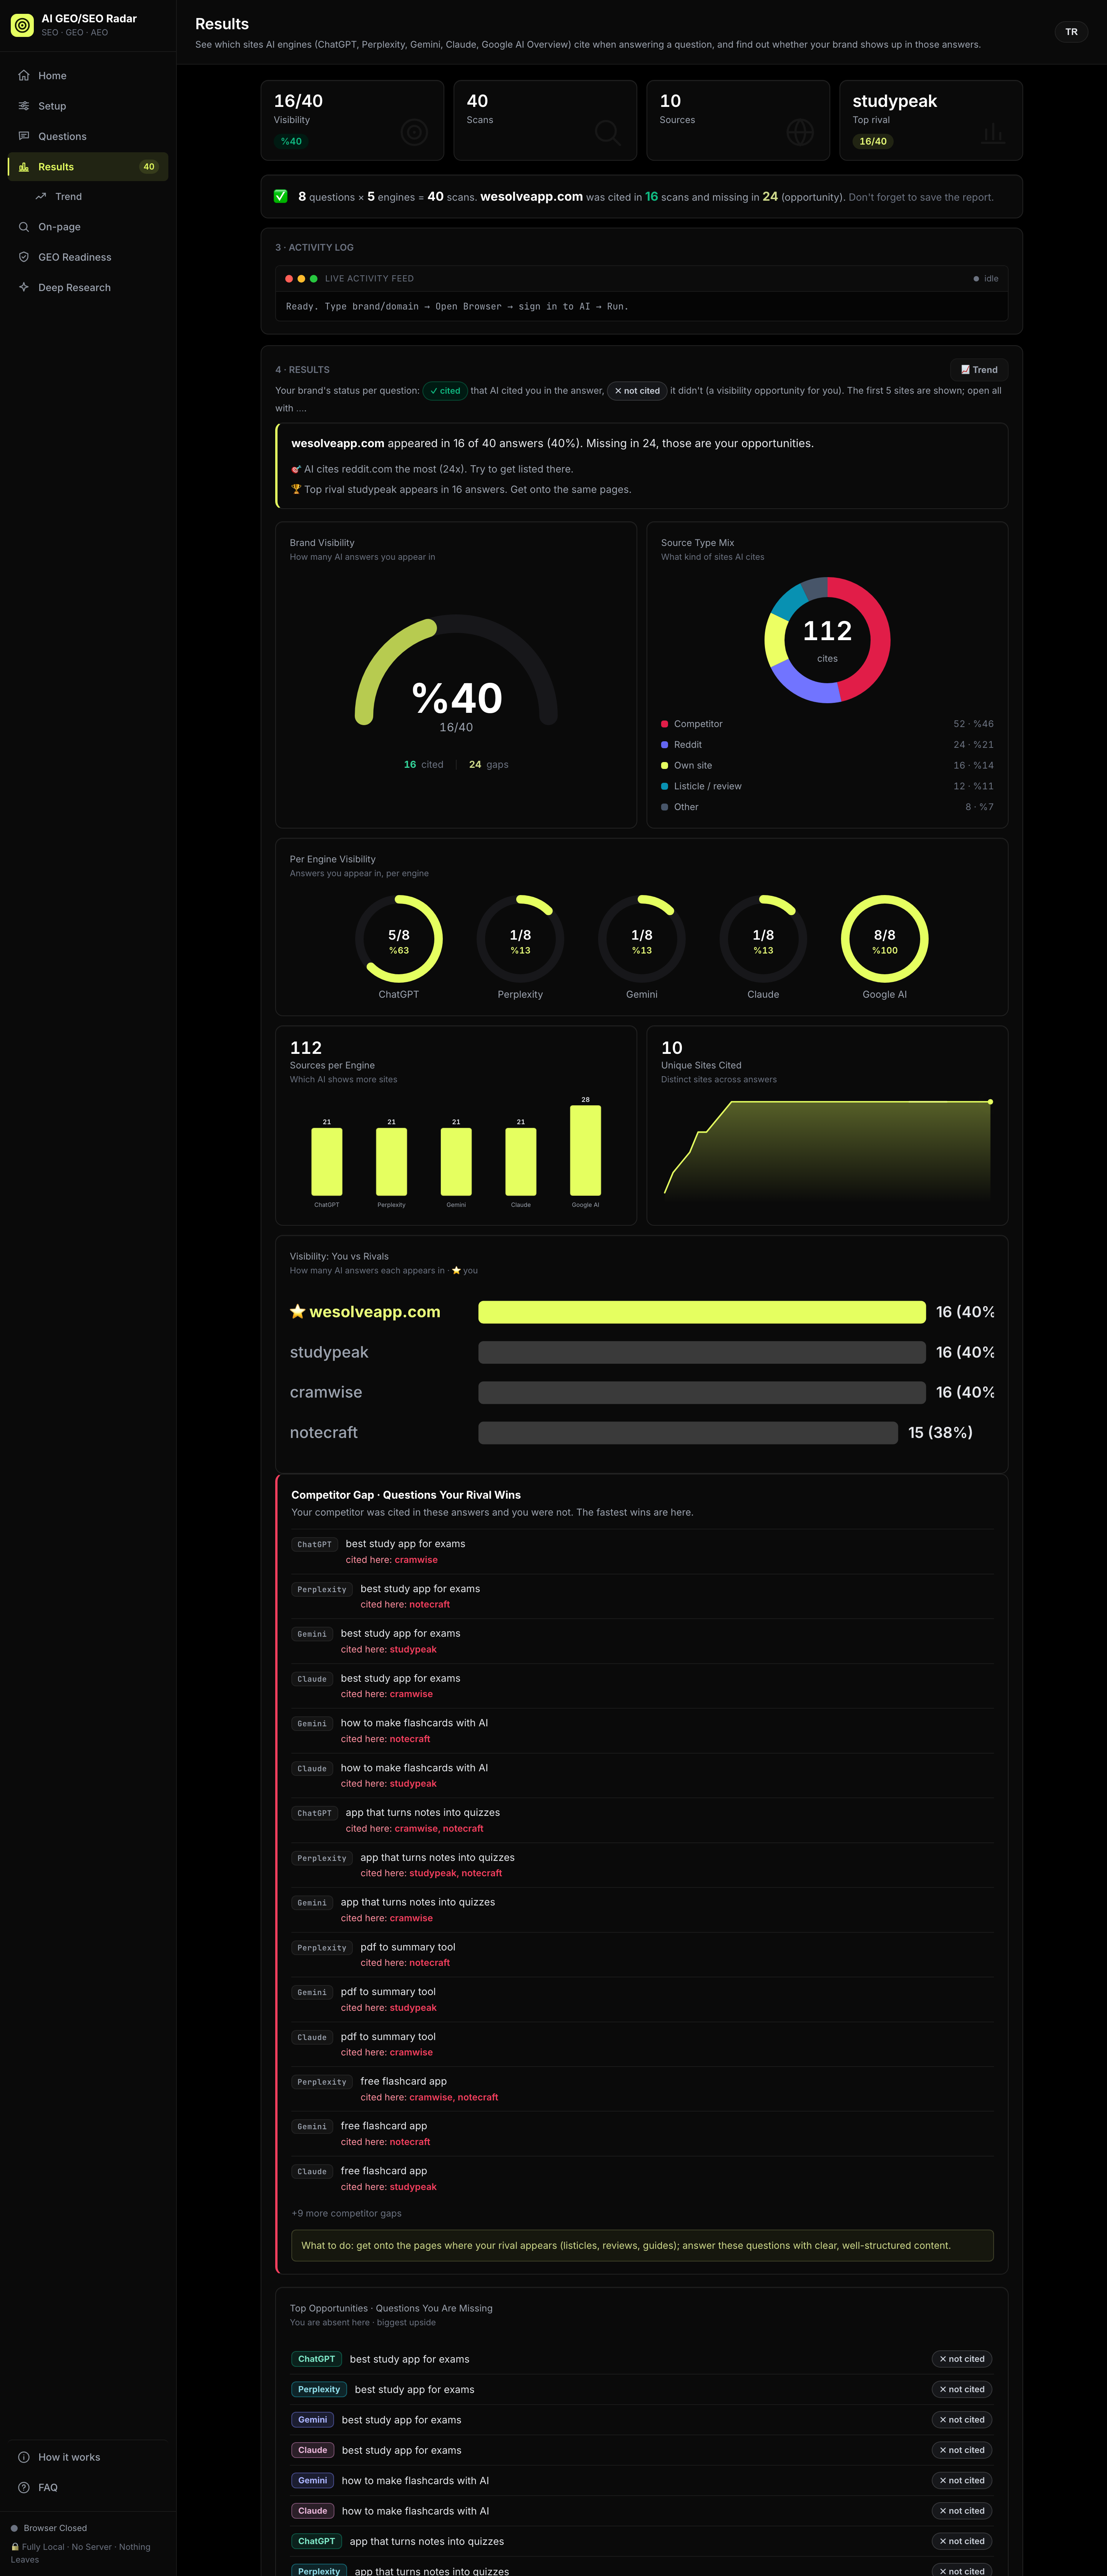Select the Trend sub-item arrow icon
The height and width of the screenshot is (2576, 1107).
pyautogui.click(x=41, y=197)
